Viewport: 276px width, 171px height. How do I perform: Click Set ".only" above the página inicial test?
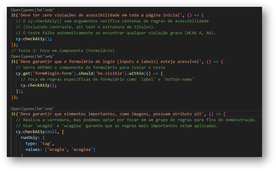point(45,10)
